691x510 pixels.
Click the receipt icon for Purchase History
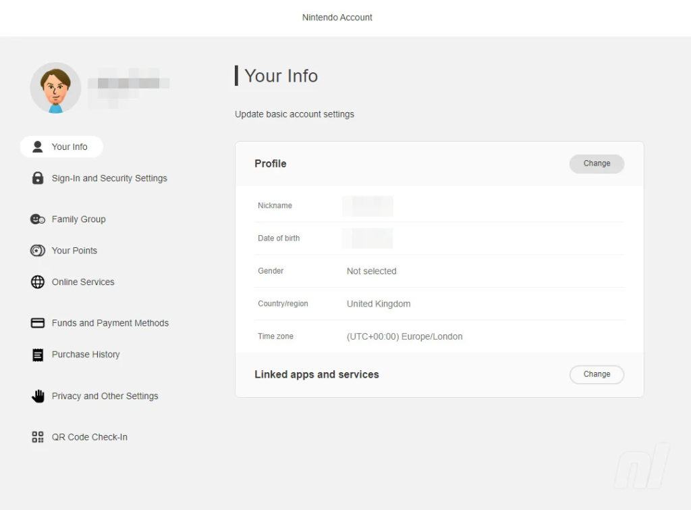click(x=38, y=355)
